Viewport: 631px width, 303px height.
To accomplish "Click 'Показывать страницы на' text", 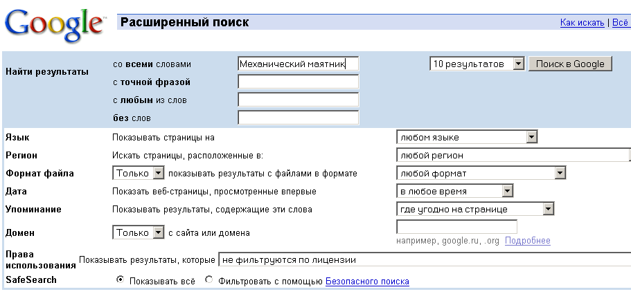I will pyautogui.click(x=163, y=138).
